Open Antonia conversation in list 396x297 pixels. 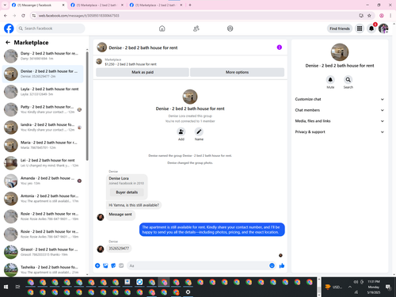click(x=43, y=199)
